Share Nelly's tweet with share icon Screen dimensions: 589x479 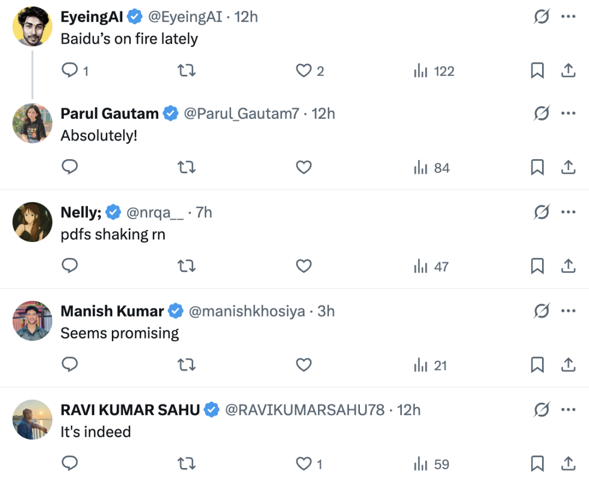(568, 266)
